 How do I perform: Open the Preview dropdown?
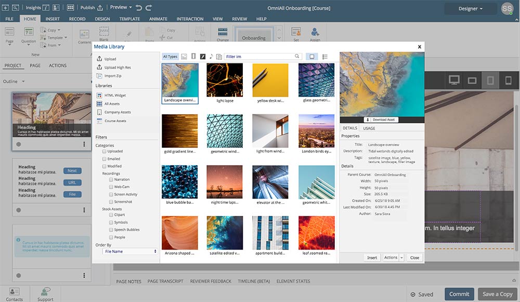120,7
